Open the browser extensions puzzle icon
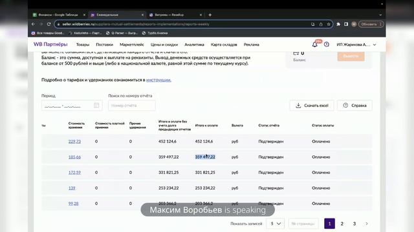414x232 pixels. [x=338, y=24]
